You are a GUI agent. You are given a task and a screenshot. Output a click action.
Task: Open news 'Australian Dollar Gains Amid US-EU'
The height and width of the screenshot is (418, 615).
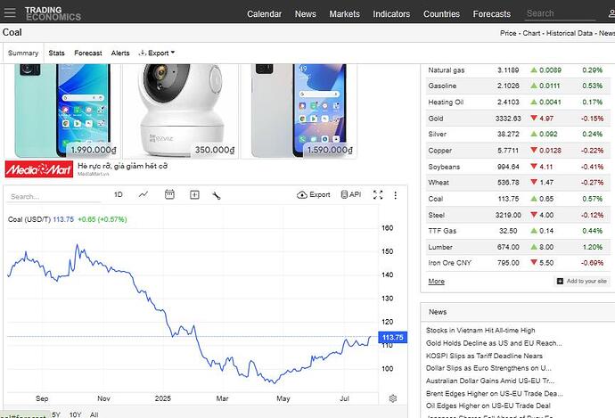[490, 381]
